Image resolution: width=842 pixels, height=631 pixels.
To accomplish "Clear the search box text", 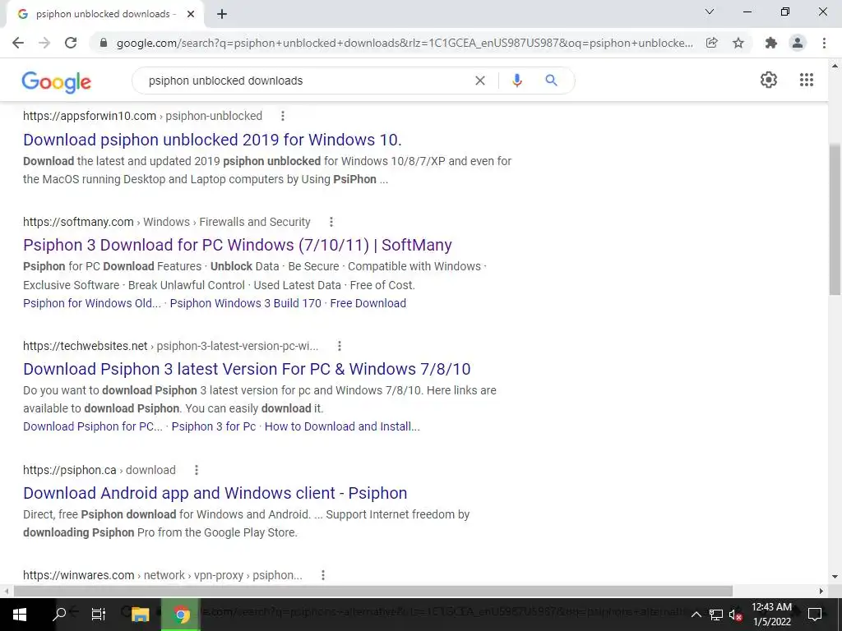I will [x=480, y=81].
